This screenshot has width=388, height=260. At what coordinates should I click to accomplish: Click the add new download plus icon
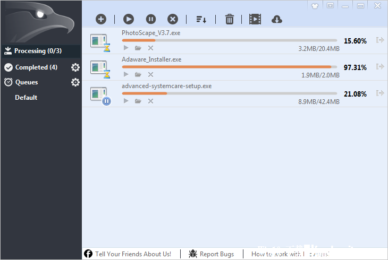(101, 19)
